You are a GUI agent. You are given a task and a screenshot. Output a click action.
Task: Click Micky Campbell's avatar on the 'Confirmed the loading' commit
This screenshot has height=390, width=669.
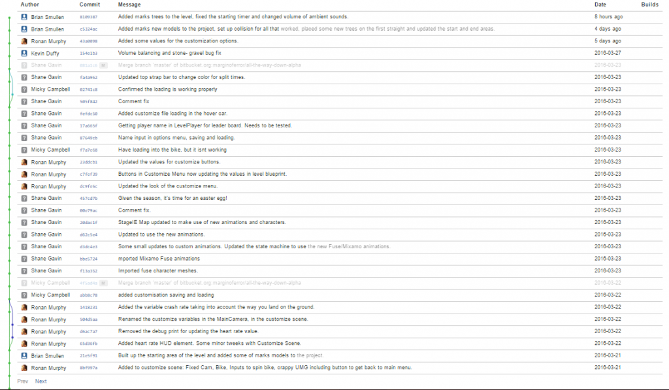(24, 89)
